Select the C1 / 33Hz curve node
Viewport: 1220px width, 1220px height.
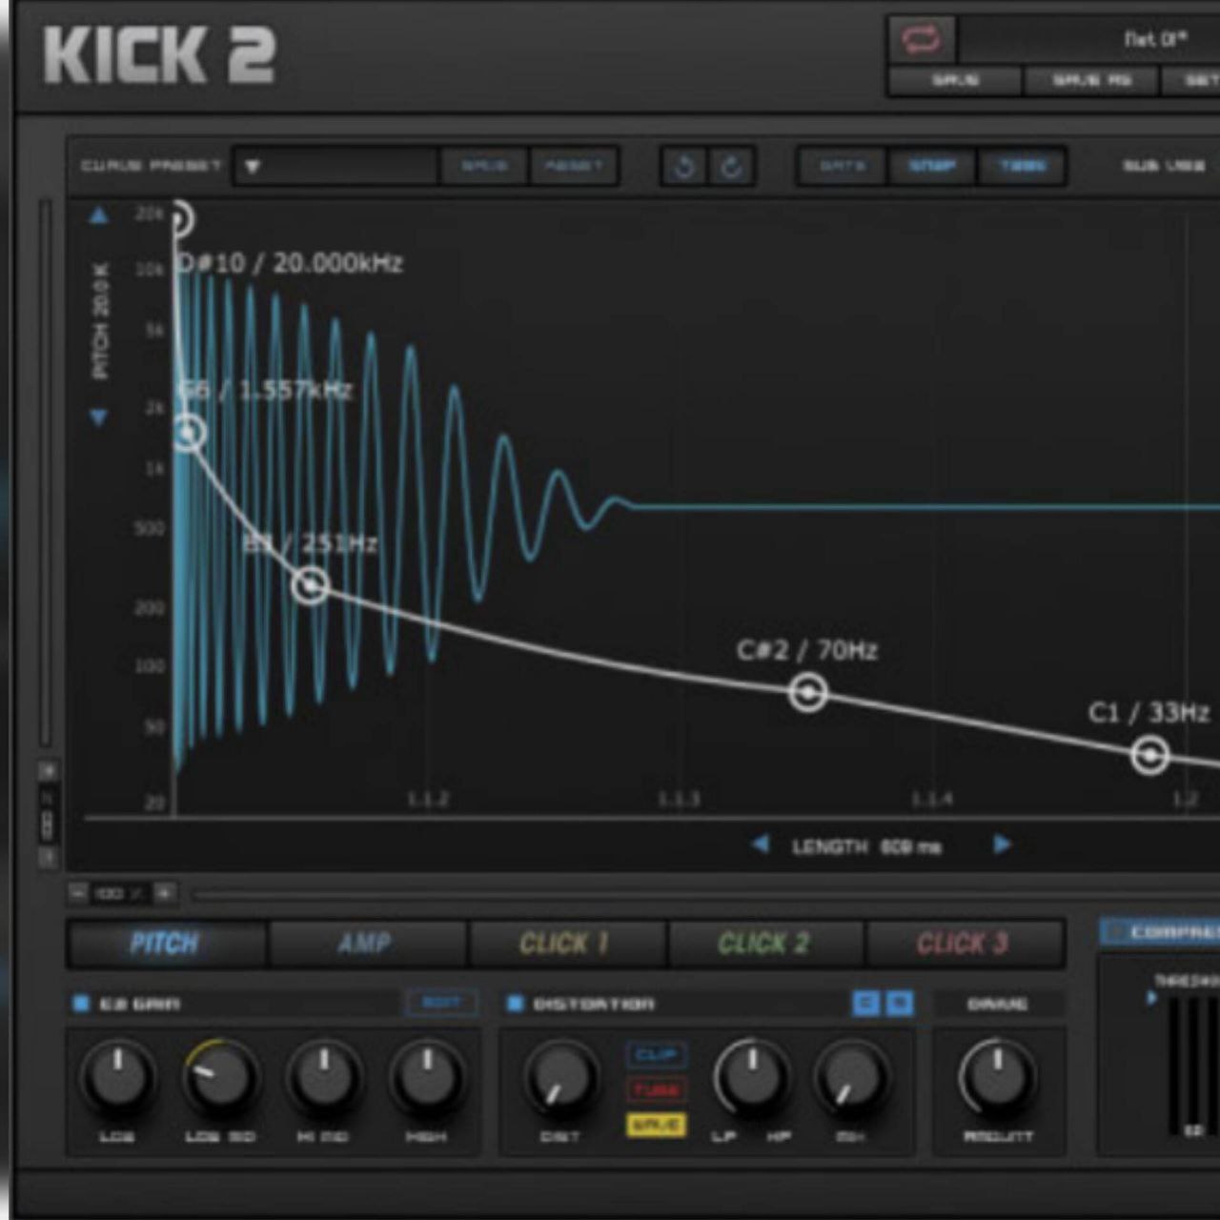1150,755
